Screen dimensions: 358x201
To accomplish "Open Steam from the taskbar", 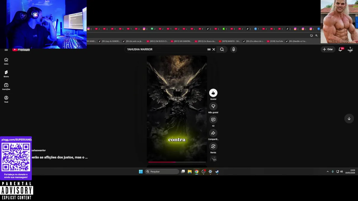I will (x=217, y=172).
